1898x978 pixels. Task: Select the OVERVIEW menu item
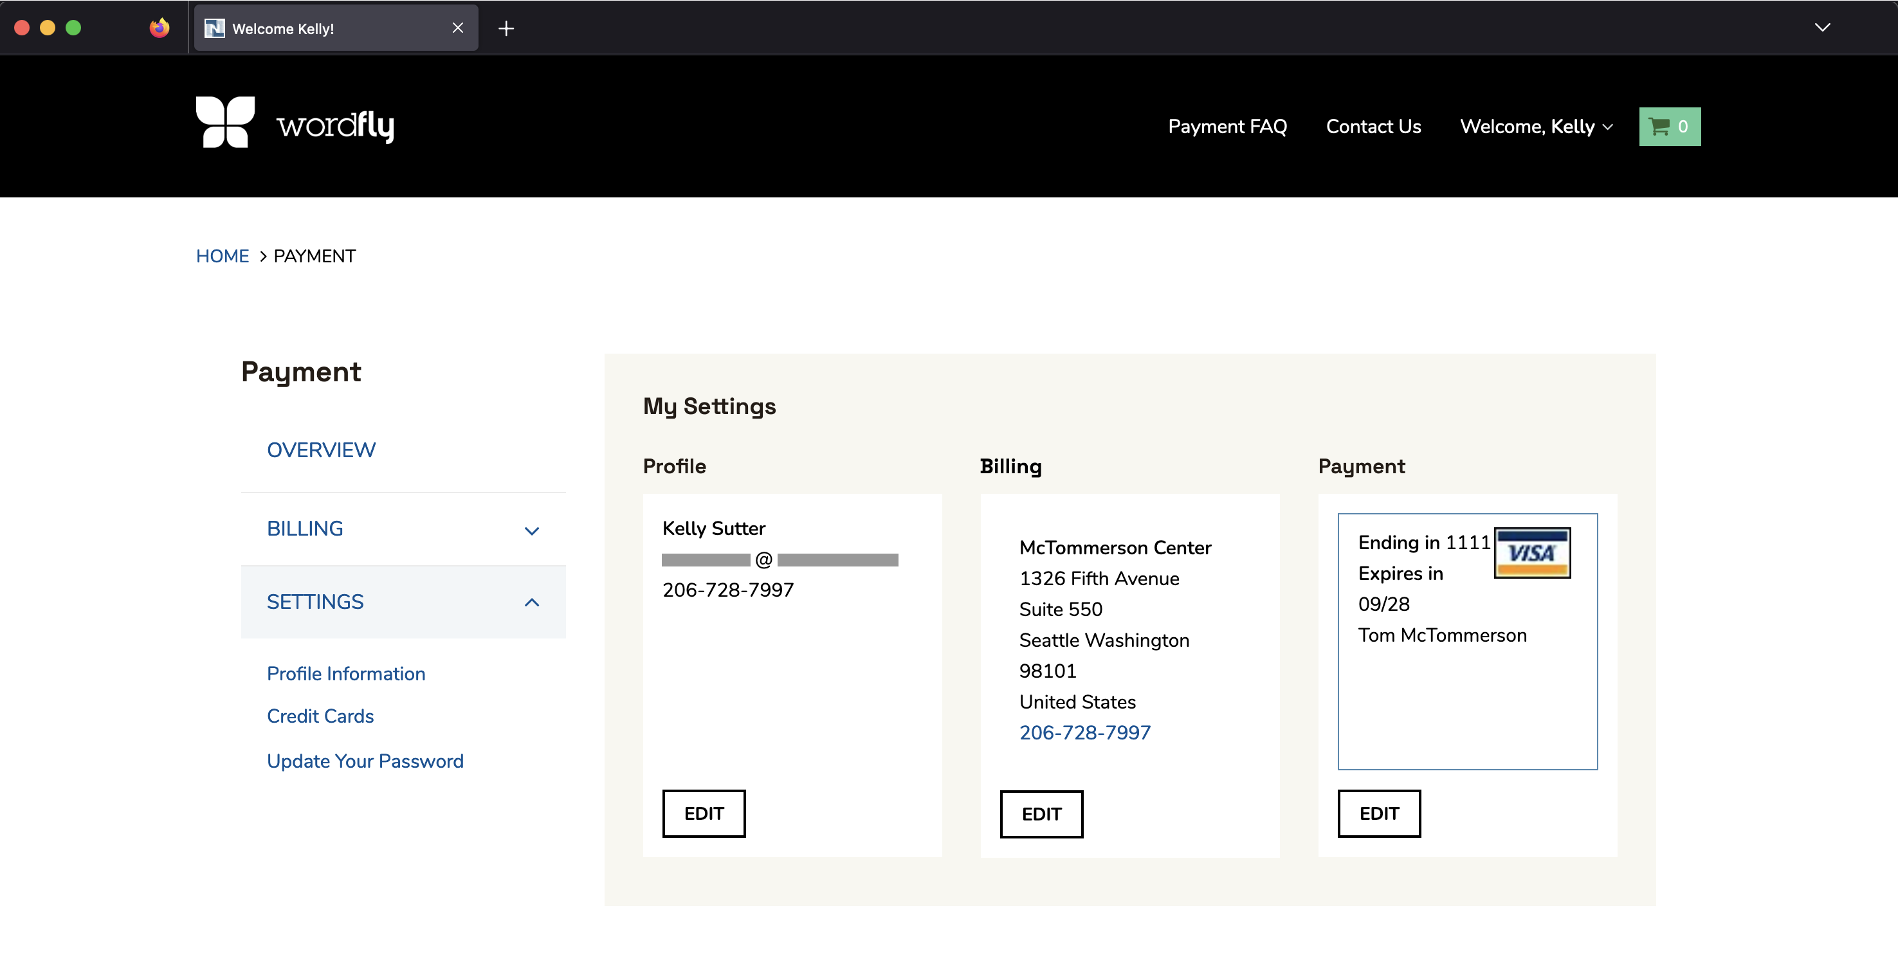pos(320,449)
